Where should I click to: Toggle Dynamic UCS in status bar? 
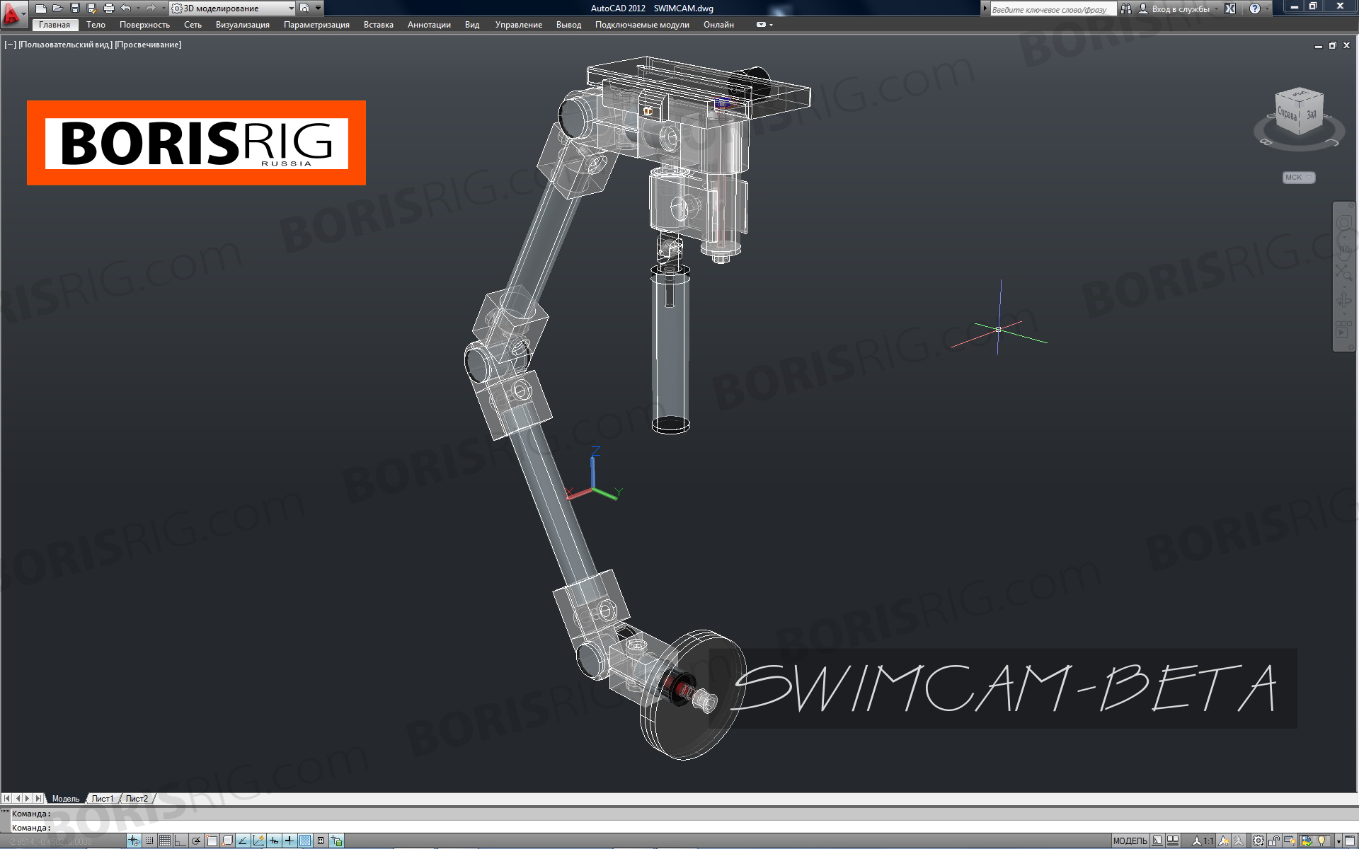(x=258, y=841)
